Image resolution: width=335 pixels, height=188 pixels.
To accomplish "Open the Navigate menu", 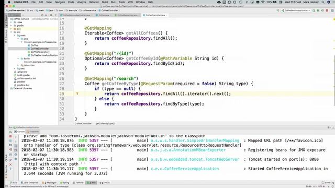I will coord(60,2).
